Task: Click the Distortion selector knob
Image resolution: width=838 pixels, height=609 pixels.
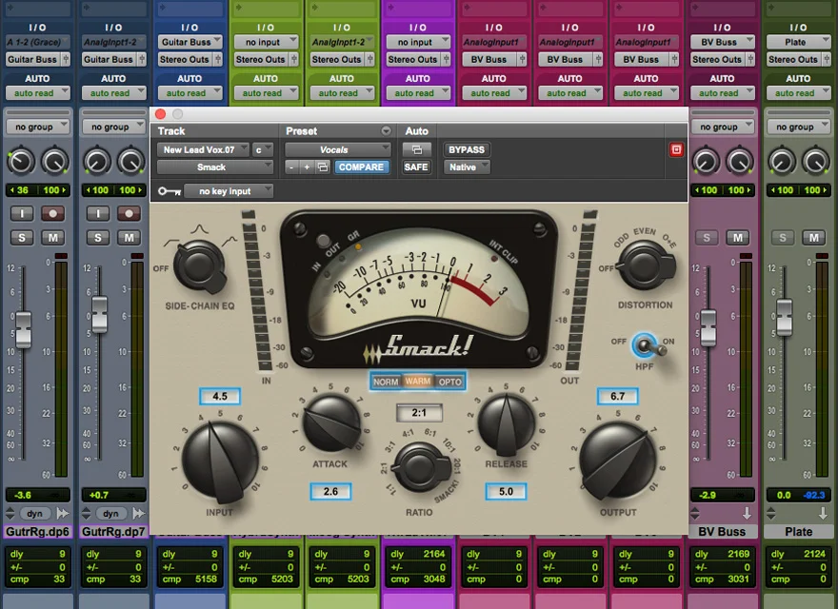Action: pos(645,265)
